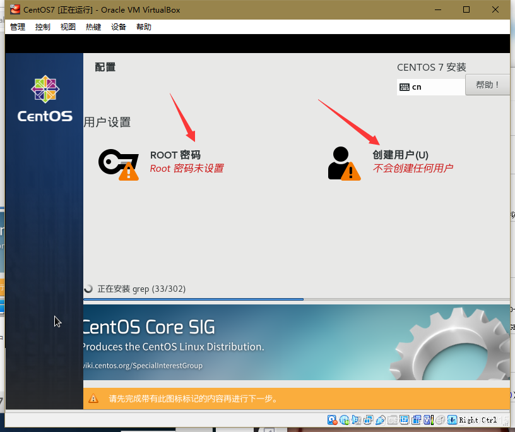Click the virtualization features V status icon
This screenshot has width=515, height=432.
[x=429, y=420]
